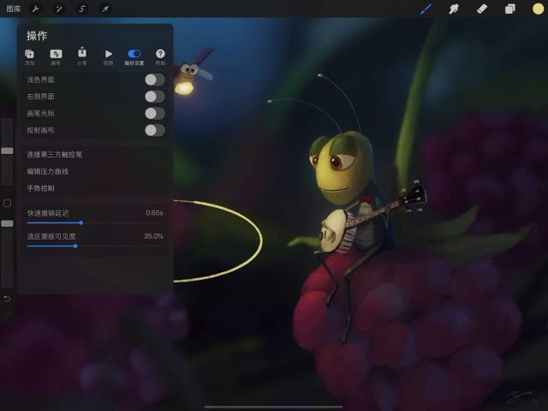Select the Eraser tool
Viewport: 548px width, 411px height.
[482, 9]
